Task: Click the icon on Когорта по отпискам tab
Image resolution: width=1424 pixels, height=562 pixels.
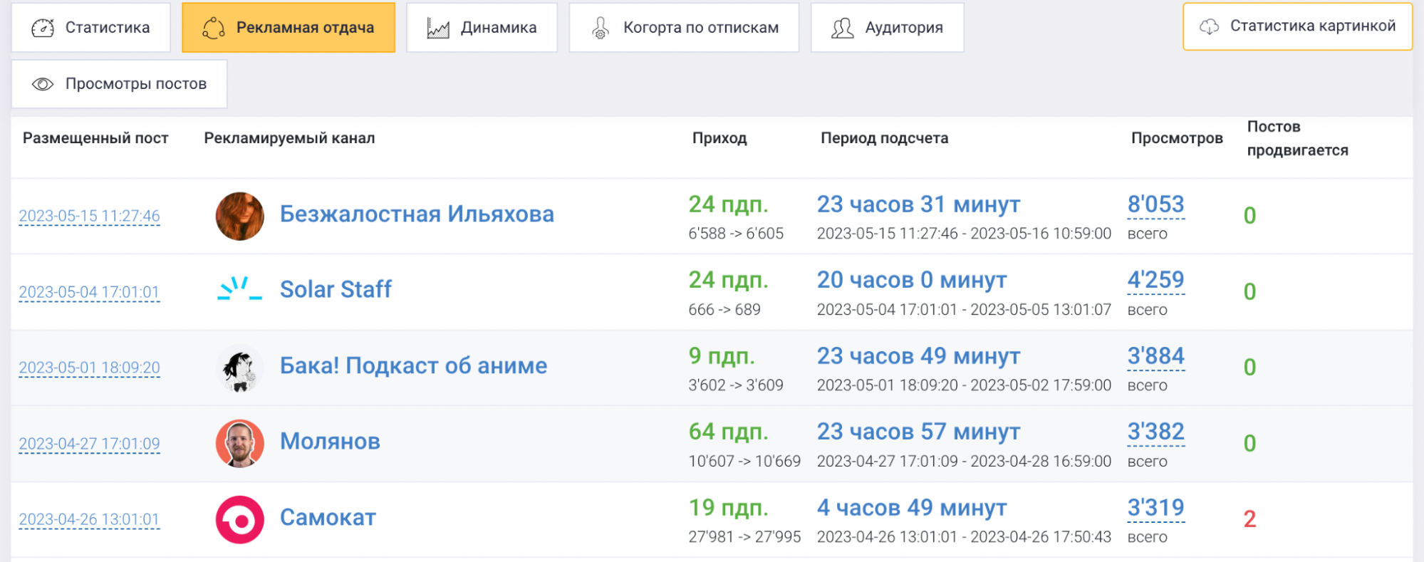Action: 601,28
